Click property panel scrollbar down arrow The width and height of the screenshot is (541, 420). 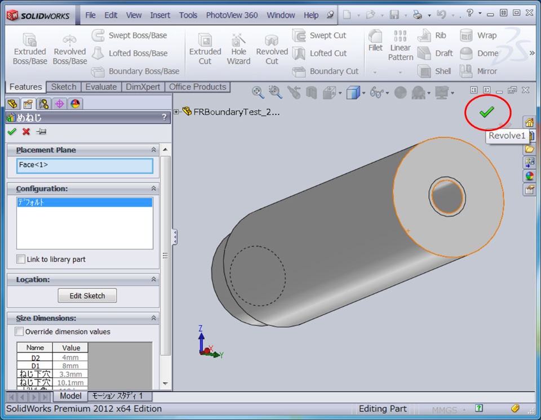165,383
